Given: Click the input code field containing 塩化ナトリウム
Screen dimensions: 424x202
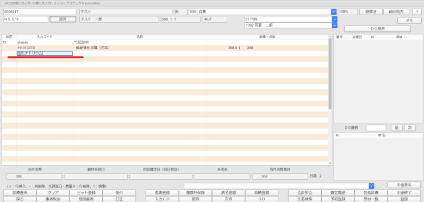Looking at the screenshot, I should point(45,54).
